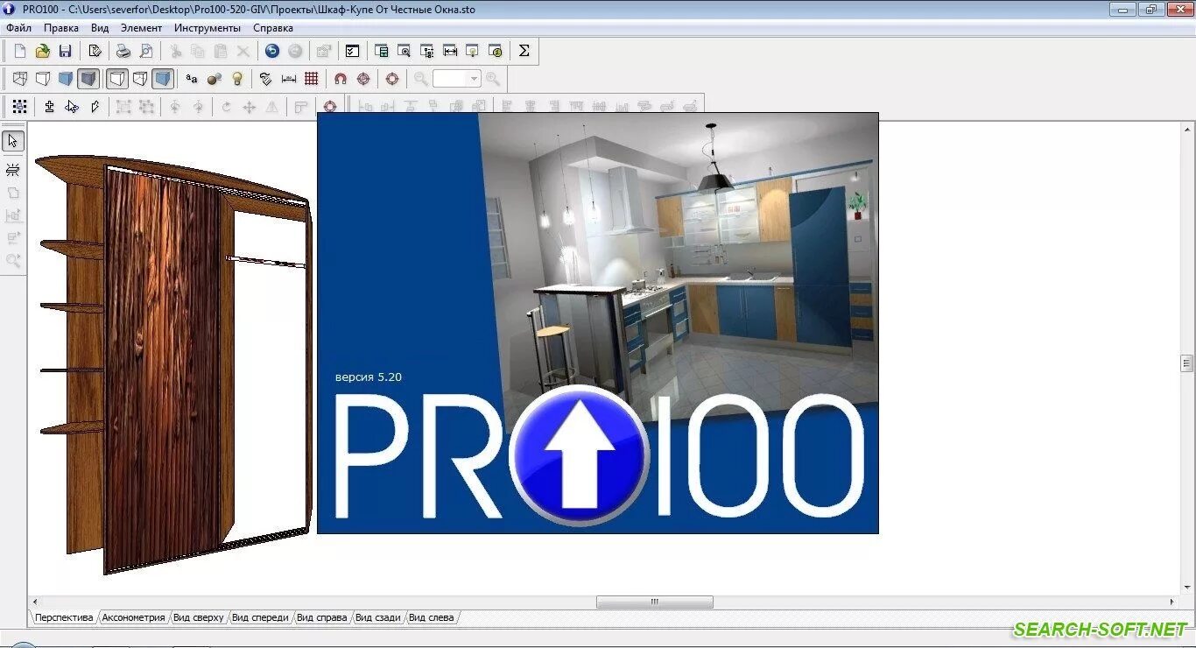Open the Файл menu

(x=18, y=28)
